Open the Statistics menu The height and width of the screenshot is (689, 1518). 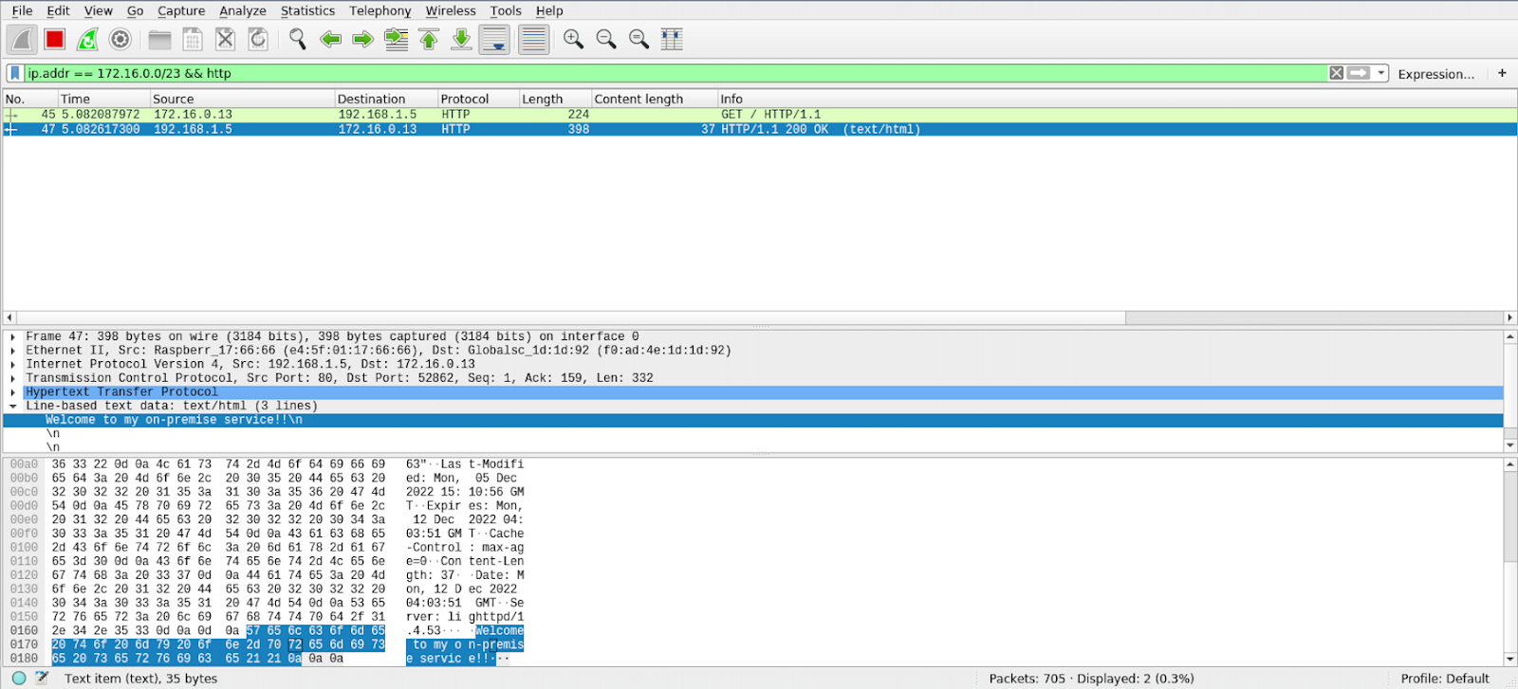point(307,10)
